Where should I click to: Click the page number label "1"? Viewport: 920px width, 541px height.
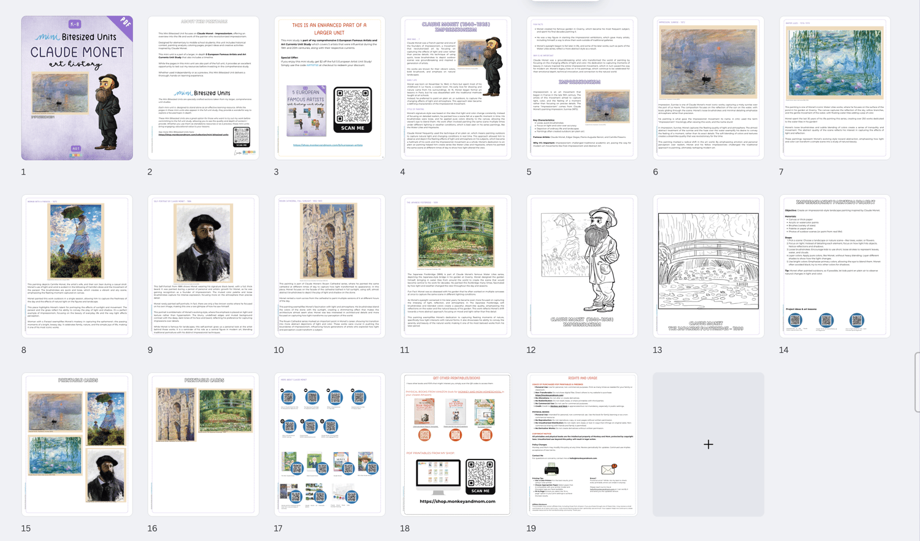click(x=23, y=172)
